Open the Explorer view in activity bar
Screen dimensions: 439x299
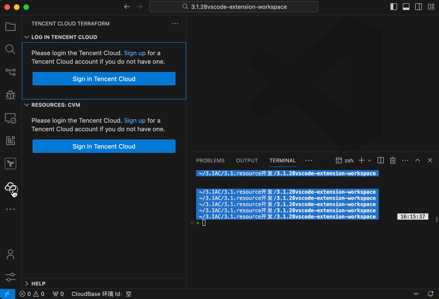pyautogui.click(x=10, y=27)
